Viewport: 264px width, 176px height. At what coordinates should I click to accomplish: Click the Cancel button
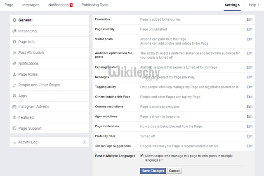174,171
